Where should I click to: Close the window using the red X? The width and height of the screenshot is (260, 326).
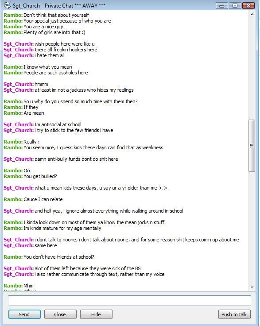(x=248, y=6)
